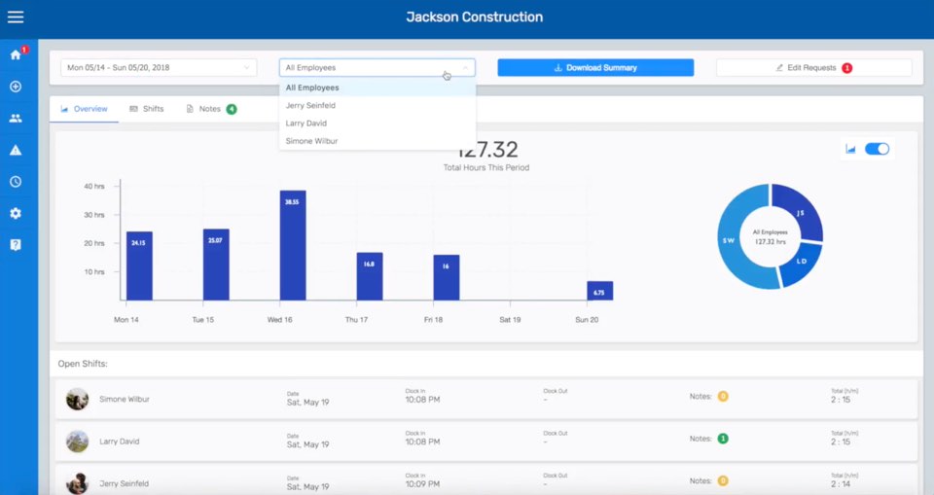
Task: Click the home icon in sidebar
Action: click(16, 54)
